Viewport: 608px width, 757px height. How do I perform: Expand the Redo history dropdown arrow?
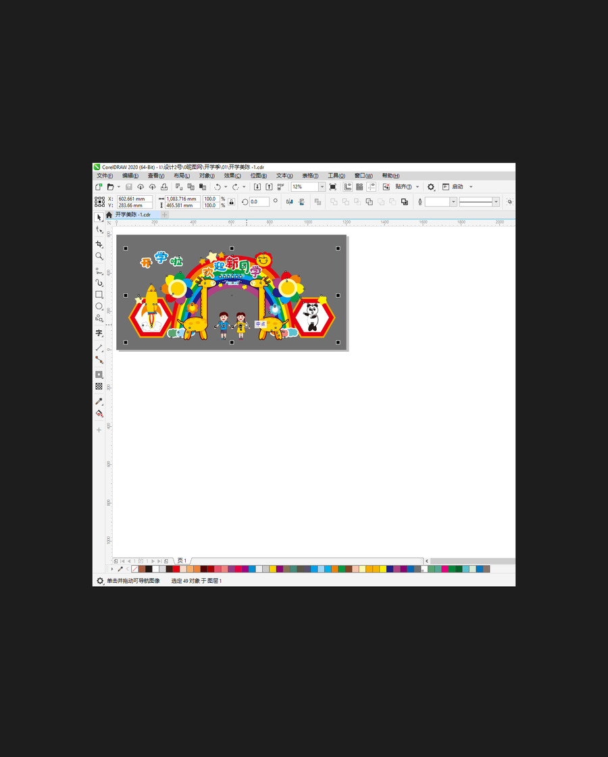click(244, 187)
